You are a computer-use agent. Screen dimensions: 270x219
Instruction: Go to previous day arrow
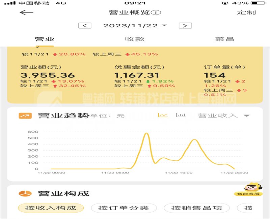point(85,26)
